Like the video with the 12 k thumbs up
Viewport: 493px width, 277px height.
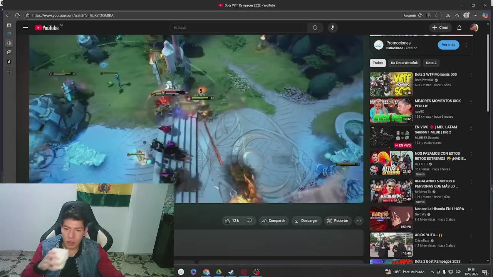[x=232, y=221]
